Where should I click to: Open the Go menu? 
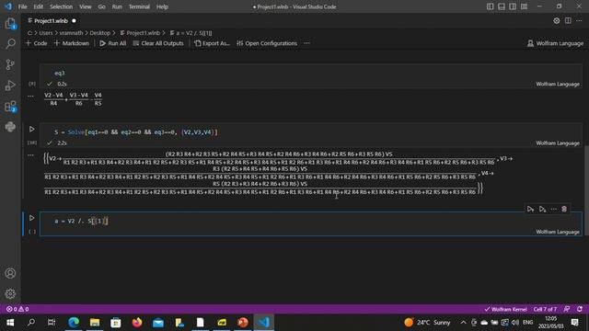coord(102,6)
